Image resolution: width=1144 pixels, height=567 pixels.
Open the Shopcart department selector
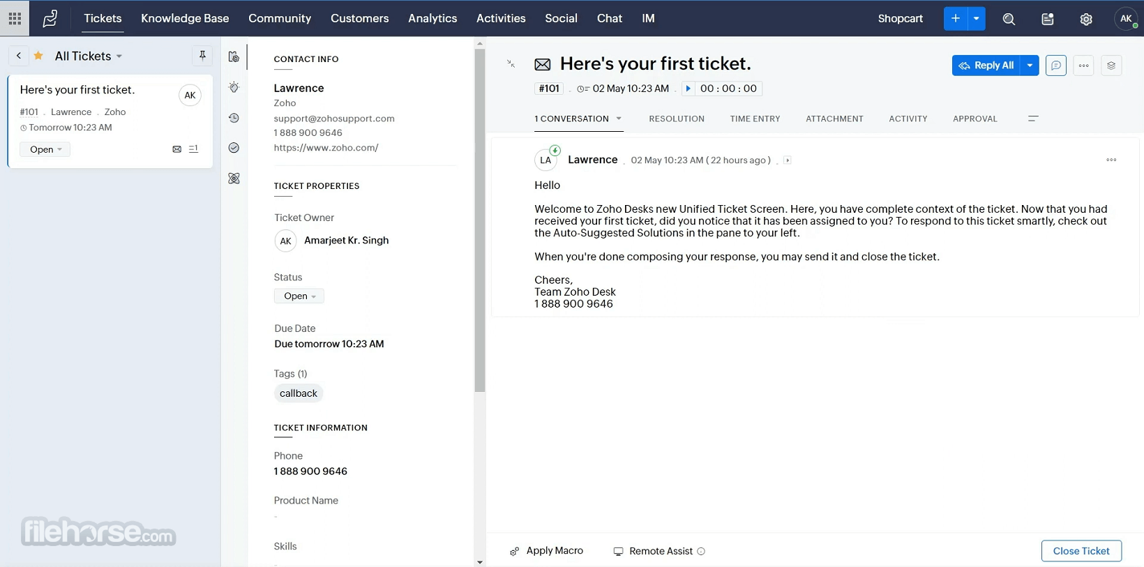[900, 18]
